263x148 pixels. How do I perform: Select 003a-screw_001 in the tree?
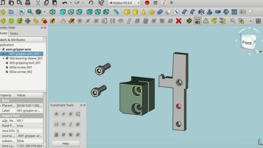(x=20, y=67)
